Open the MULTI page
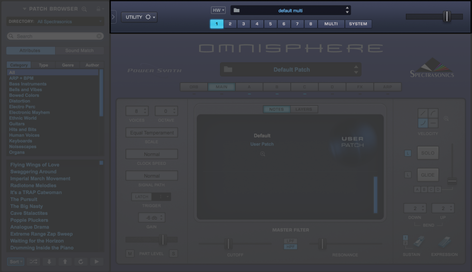 331,24
